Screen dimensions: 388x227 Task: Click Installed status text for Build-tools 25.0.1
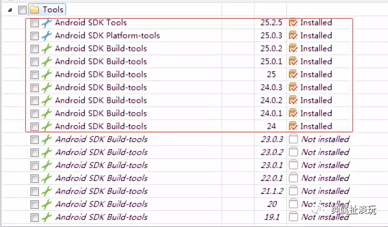pos(316,62)
